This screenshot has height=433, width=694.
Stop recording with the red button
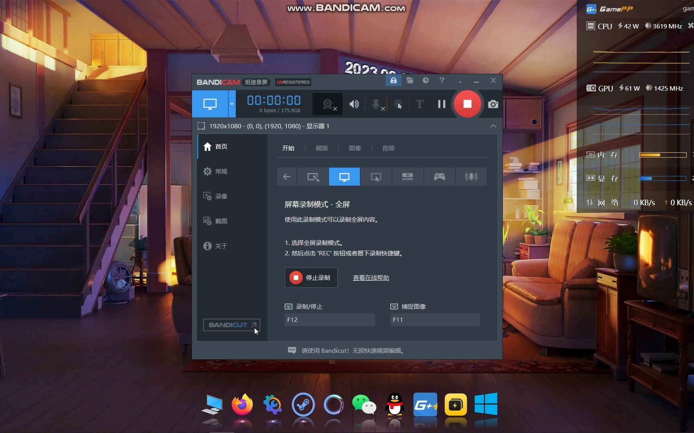[x=467, y=104]
